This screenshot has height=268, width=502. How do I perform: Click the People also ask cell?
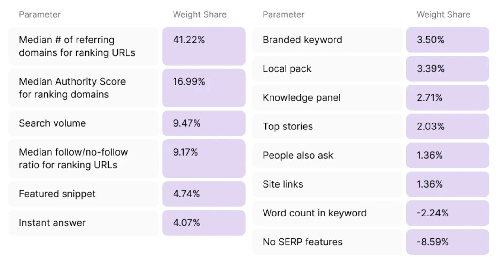click(x=327, y=156)
